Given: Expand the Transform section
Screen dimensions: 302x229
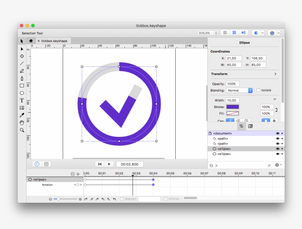Looking at the screenshot, I should 275,74.
